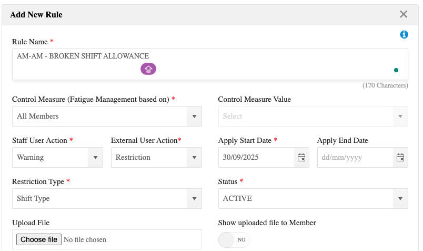The image size is (423, 251).
Task: Click the blue info icon
Action: tap(404, 35)
